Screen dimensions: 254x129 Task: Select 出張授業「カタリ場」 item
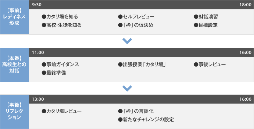click(x=142, y=64)
